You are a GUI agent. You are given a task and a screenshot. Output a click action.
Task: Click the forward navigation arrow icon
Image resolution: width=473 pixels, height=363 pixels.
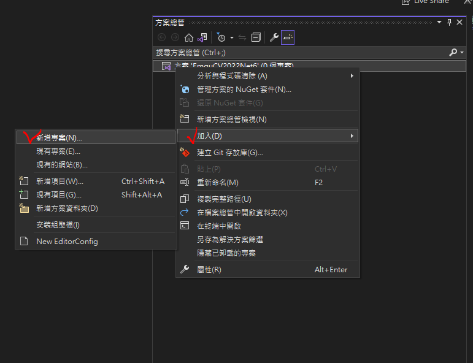pos(175,37)
